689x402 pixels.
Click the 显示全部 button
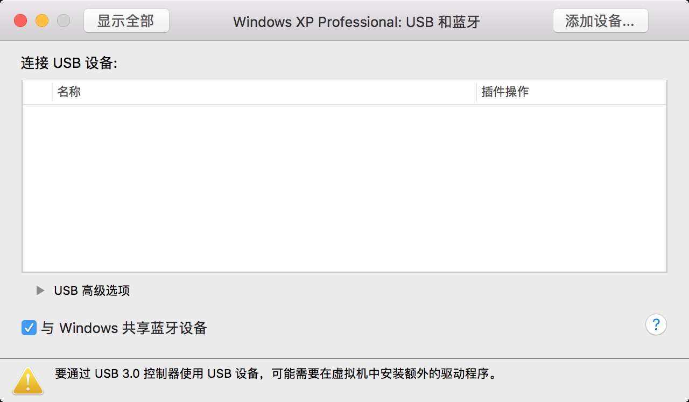tap(126, 21)
